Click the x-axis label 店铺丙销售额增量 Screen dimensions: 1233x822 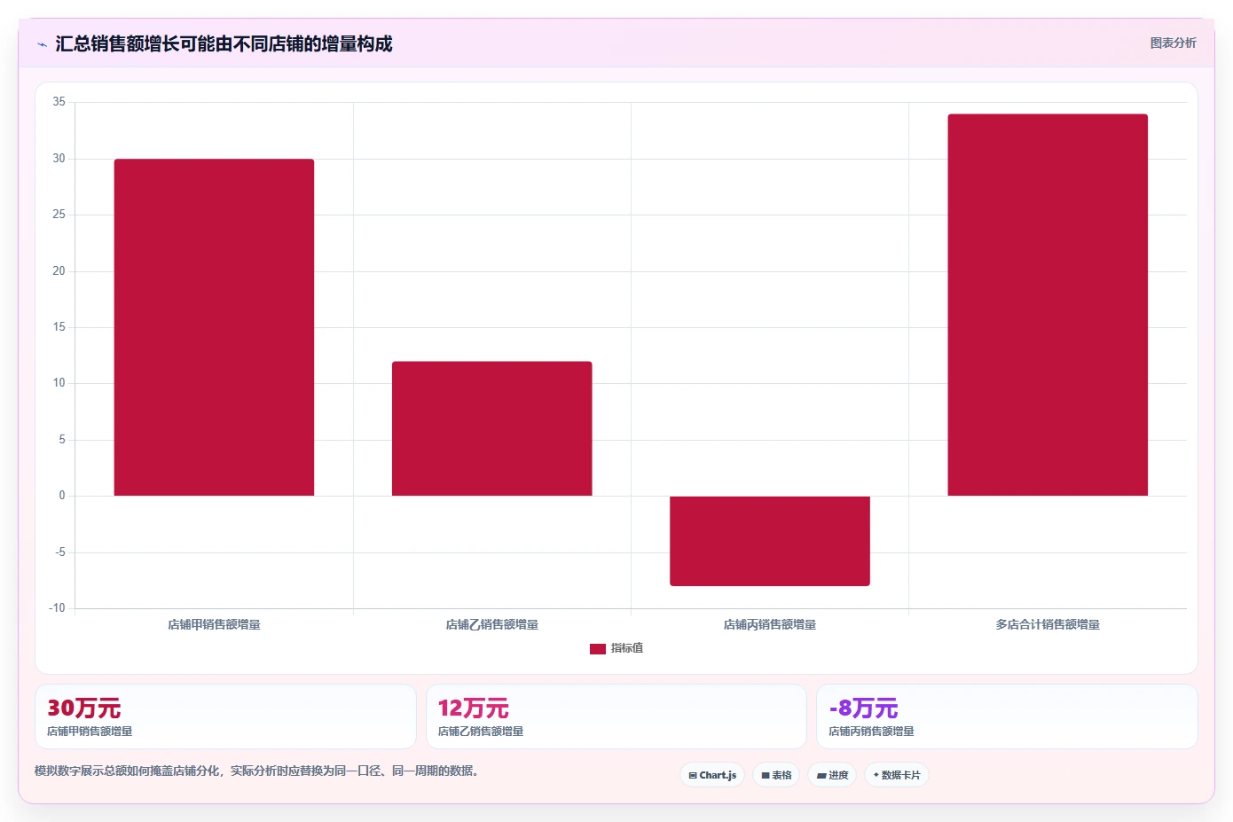770,624
